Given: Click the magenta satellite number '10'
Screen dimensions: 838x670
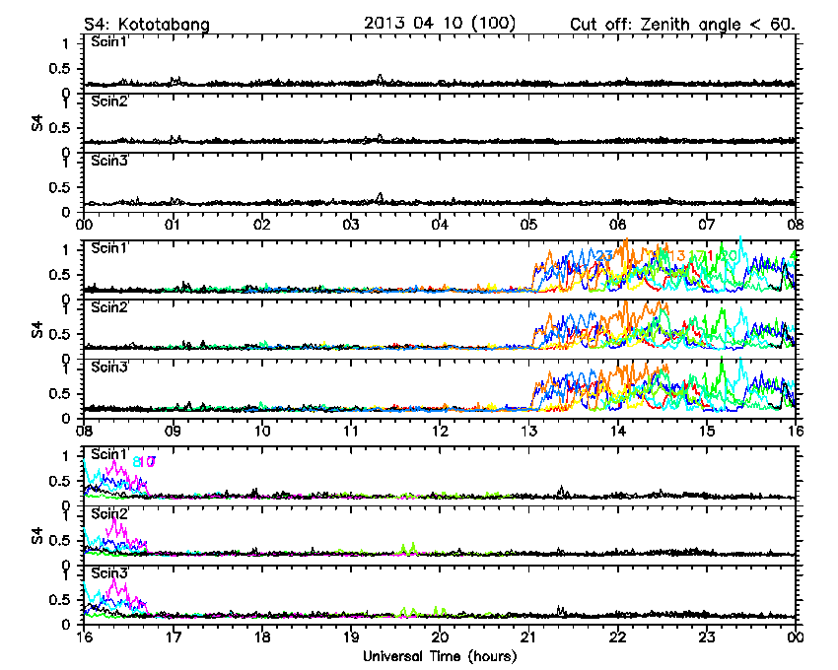Looking at the screenshot, I should (148, 462).
